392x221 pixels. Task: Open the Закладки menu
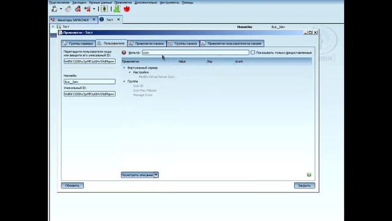(x=79, y=2)
